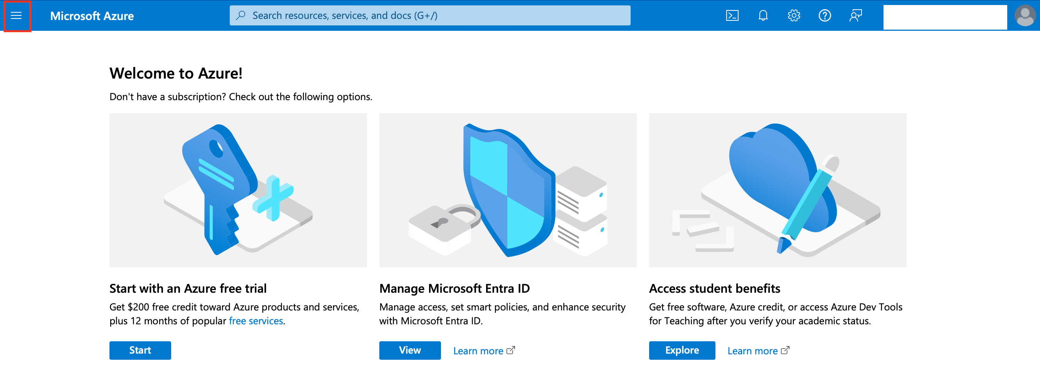
Task: Click the cloud and pencil student image
Action: click(x=777, y=190)
